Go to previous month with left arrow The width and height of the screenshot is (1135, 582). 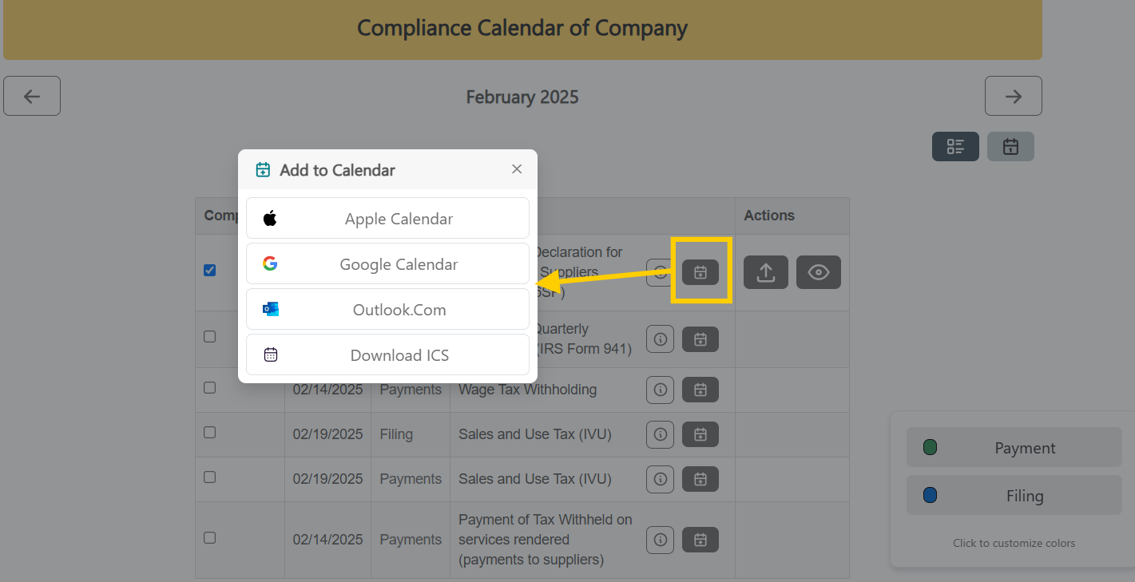point(32,96)
